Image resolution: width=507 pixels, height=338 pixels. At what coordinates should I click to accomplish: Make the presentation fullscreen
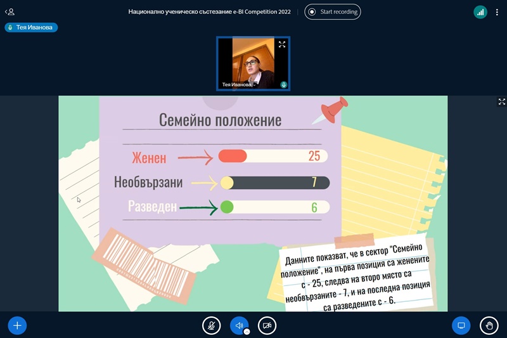pos(501,102)
